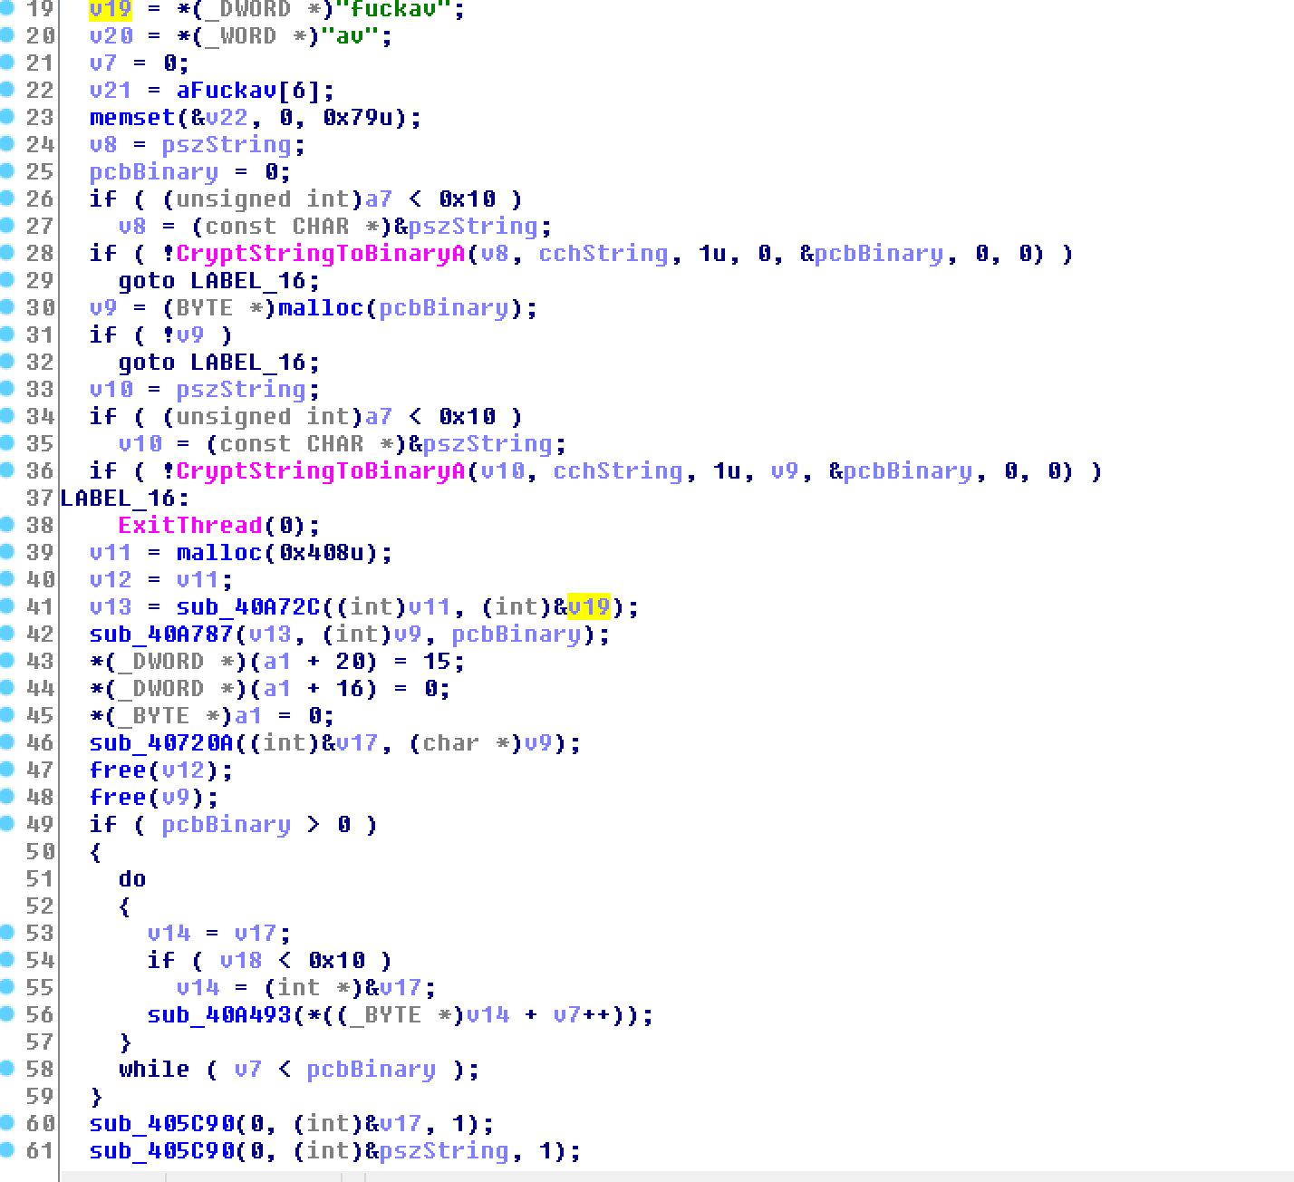Select a1 on line 45
The height and width of the screenshot is (1182, 1294).
248,716
